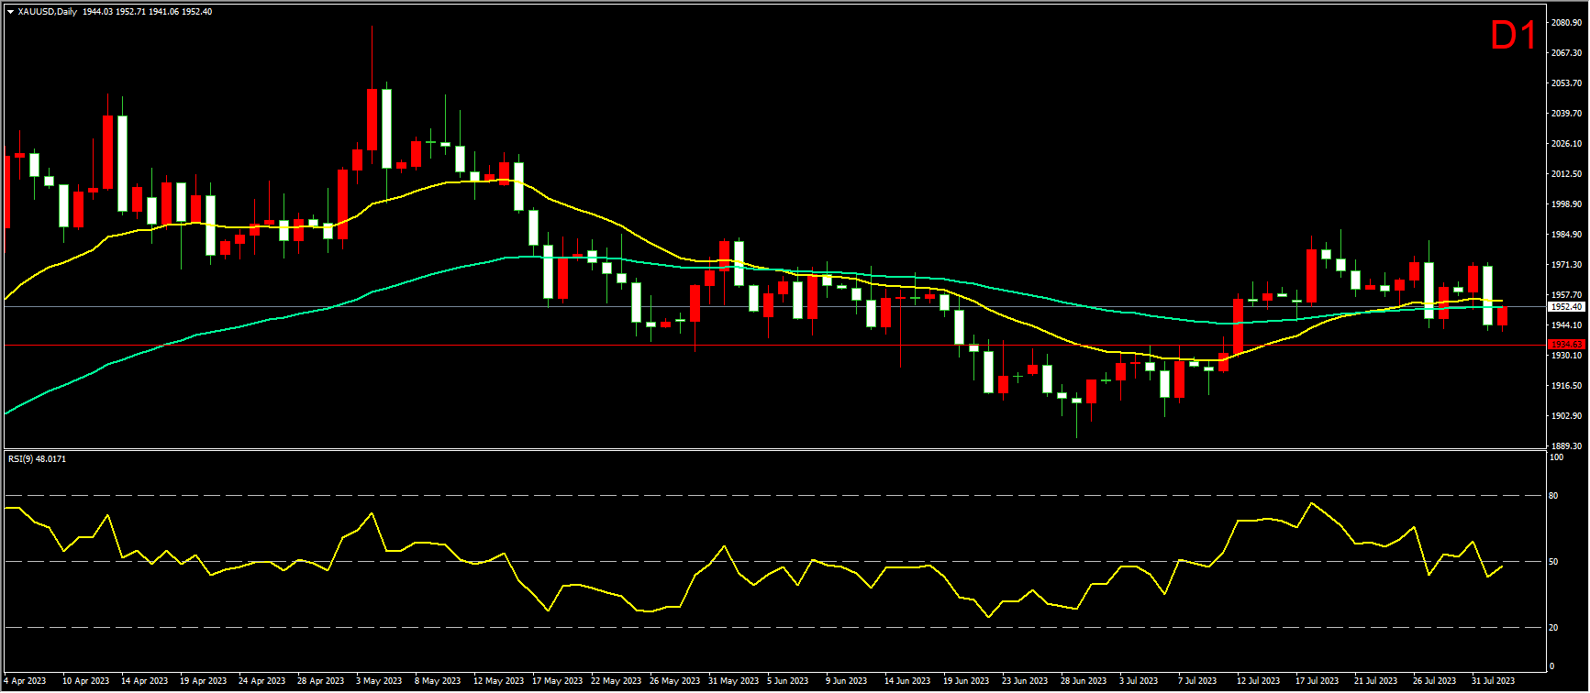
Task: Click the triangle arrow before XAUUSD,Daily
Action: tap(10, 11)
